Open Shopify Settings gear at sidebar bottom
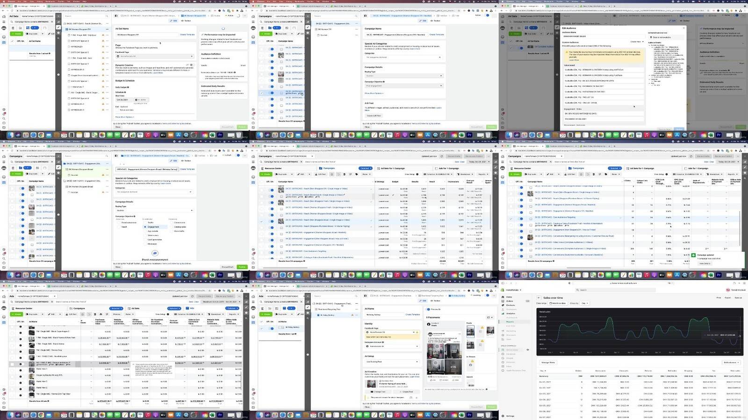 (x=503, y=416)
